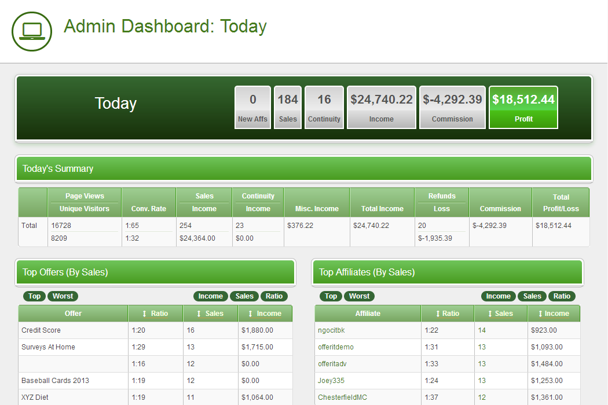
Task: Click the green Profit tile showing $18,512.44
Action: [x=523, y=108]
